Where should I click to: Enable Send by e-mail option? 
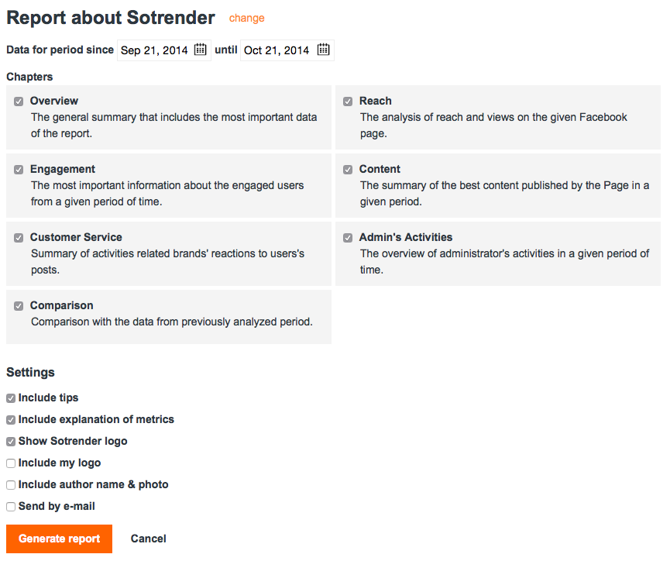[11, 507]
